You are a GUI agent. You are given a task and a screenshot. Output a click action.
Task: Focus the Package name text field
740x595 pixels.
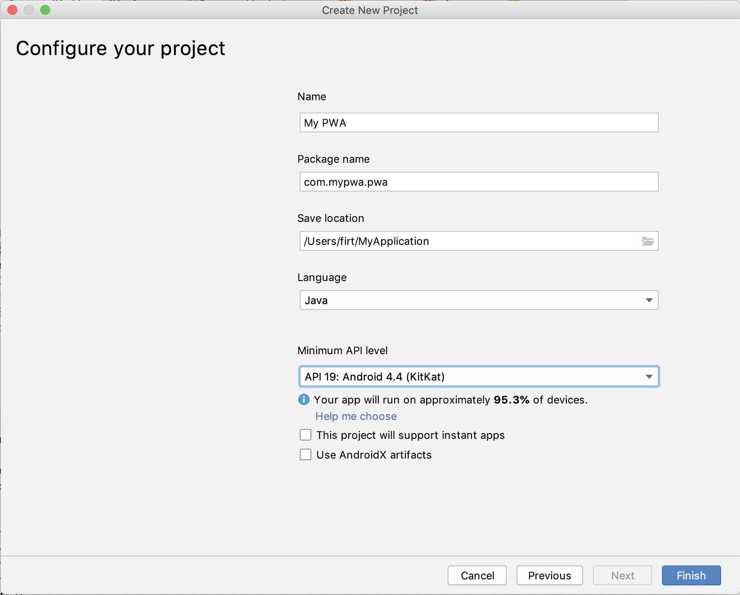pos(479,182)
